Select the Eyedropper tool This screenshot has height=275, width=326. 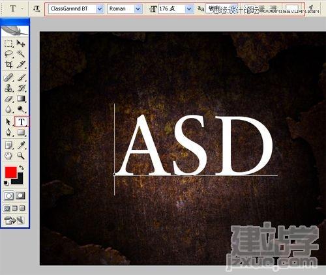pos(21,145)
